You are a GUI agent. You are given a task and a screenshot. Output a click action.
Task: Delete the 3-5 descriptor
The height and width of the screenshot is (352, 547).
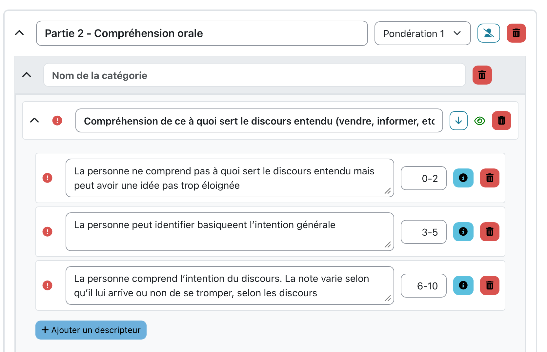(490, 232)
